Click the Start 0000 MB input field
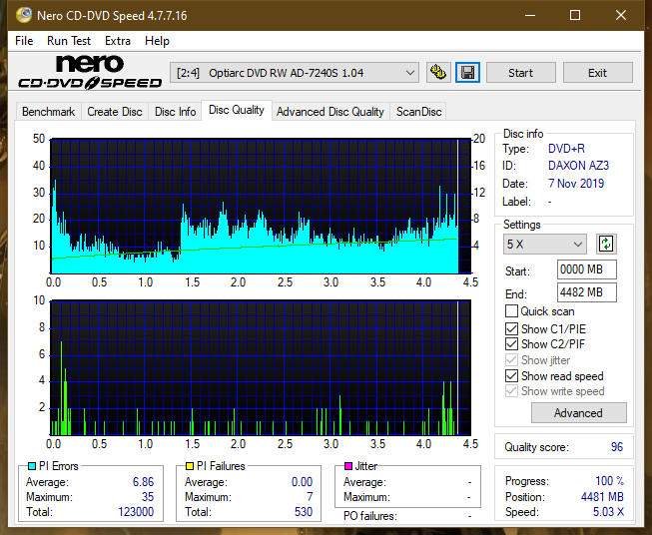The width and height of the screenshot is (652, 535). point(586,269)
